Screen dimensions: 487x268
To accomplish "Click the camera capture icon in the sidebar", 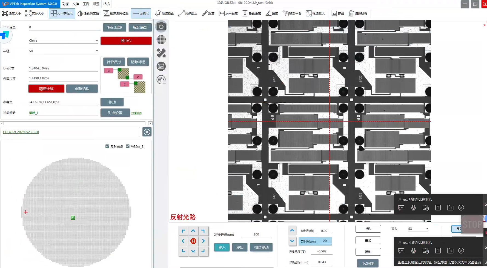I will 161,27.
